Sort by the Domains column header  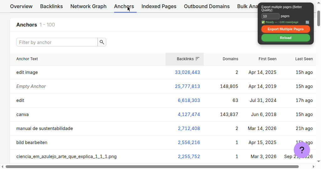tap(230, 59)
